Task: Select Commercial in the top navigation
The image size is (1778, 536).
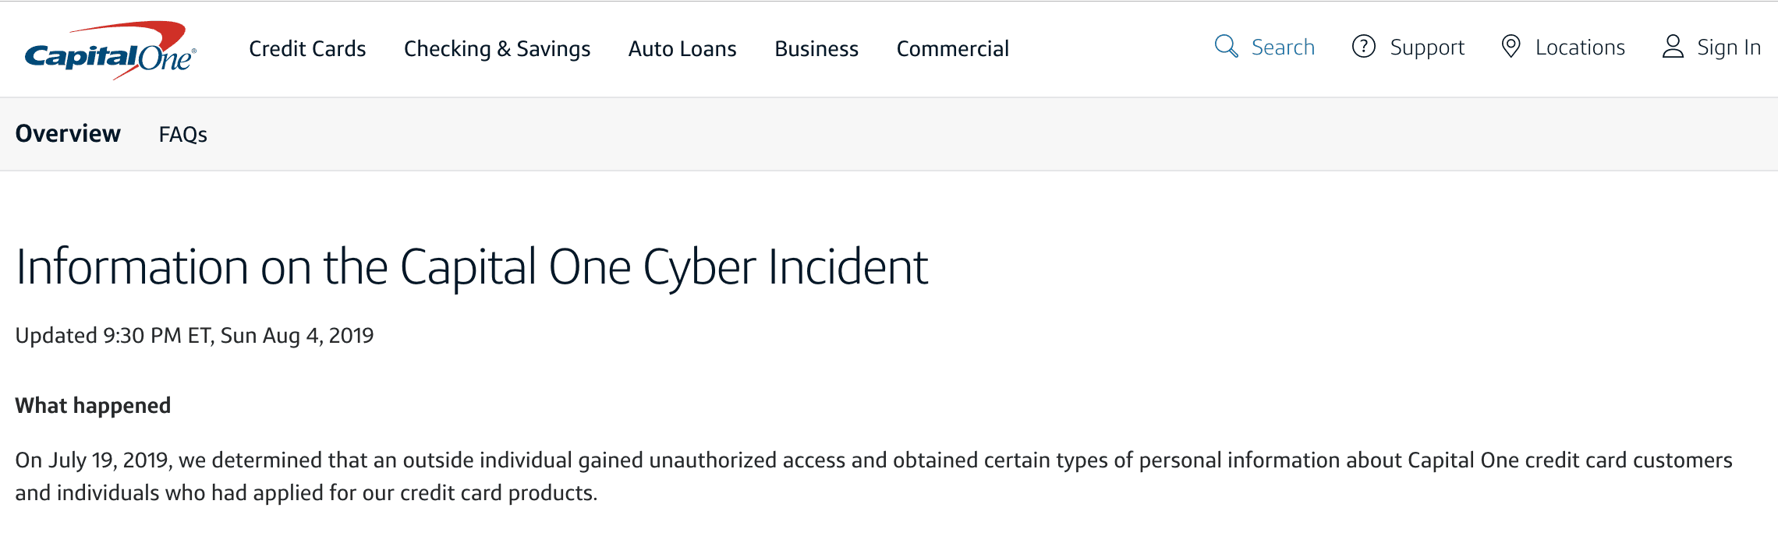Action: (x=952, y=48)
